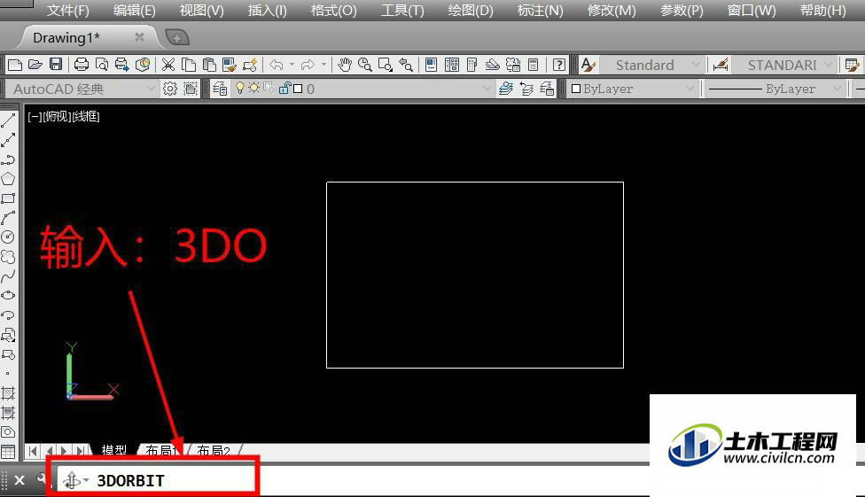
Task: Toggle layer 0 lock padlock
Action: pos(284,89)
